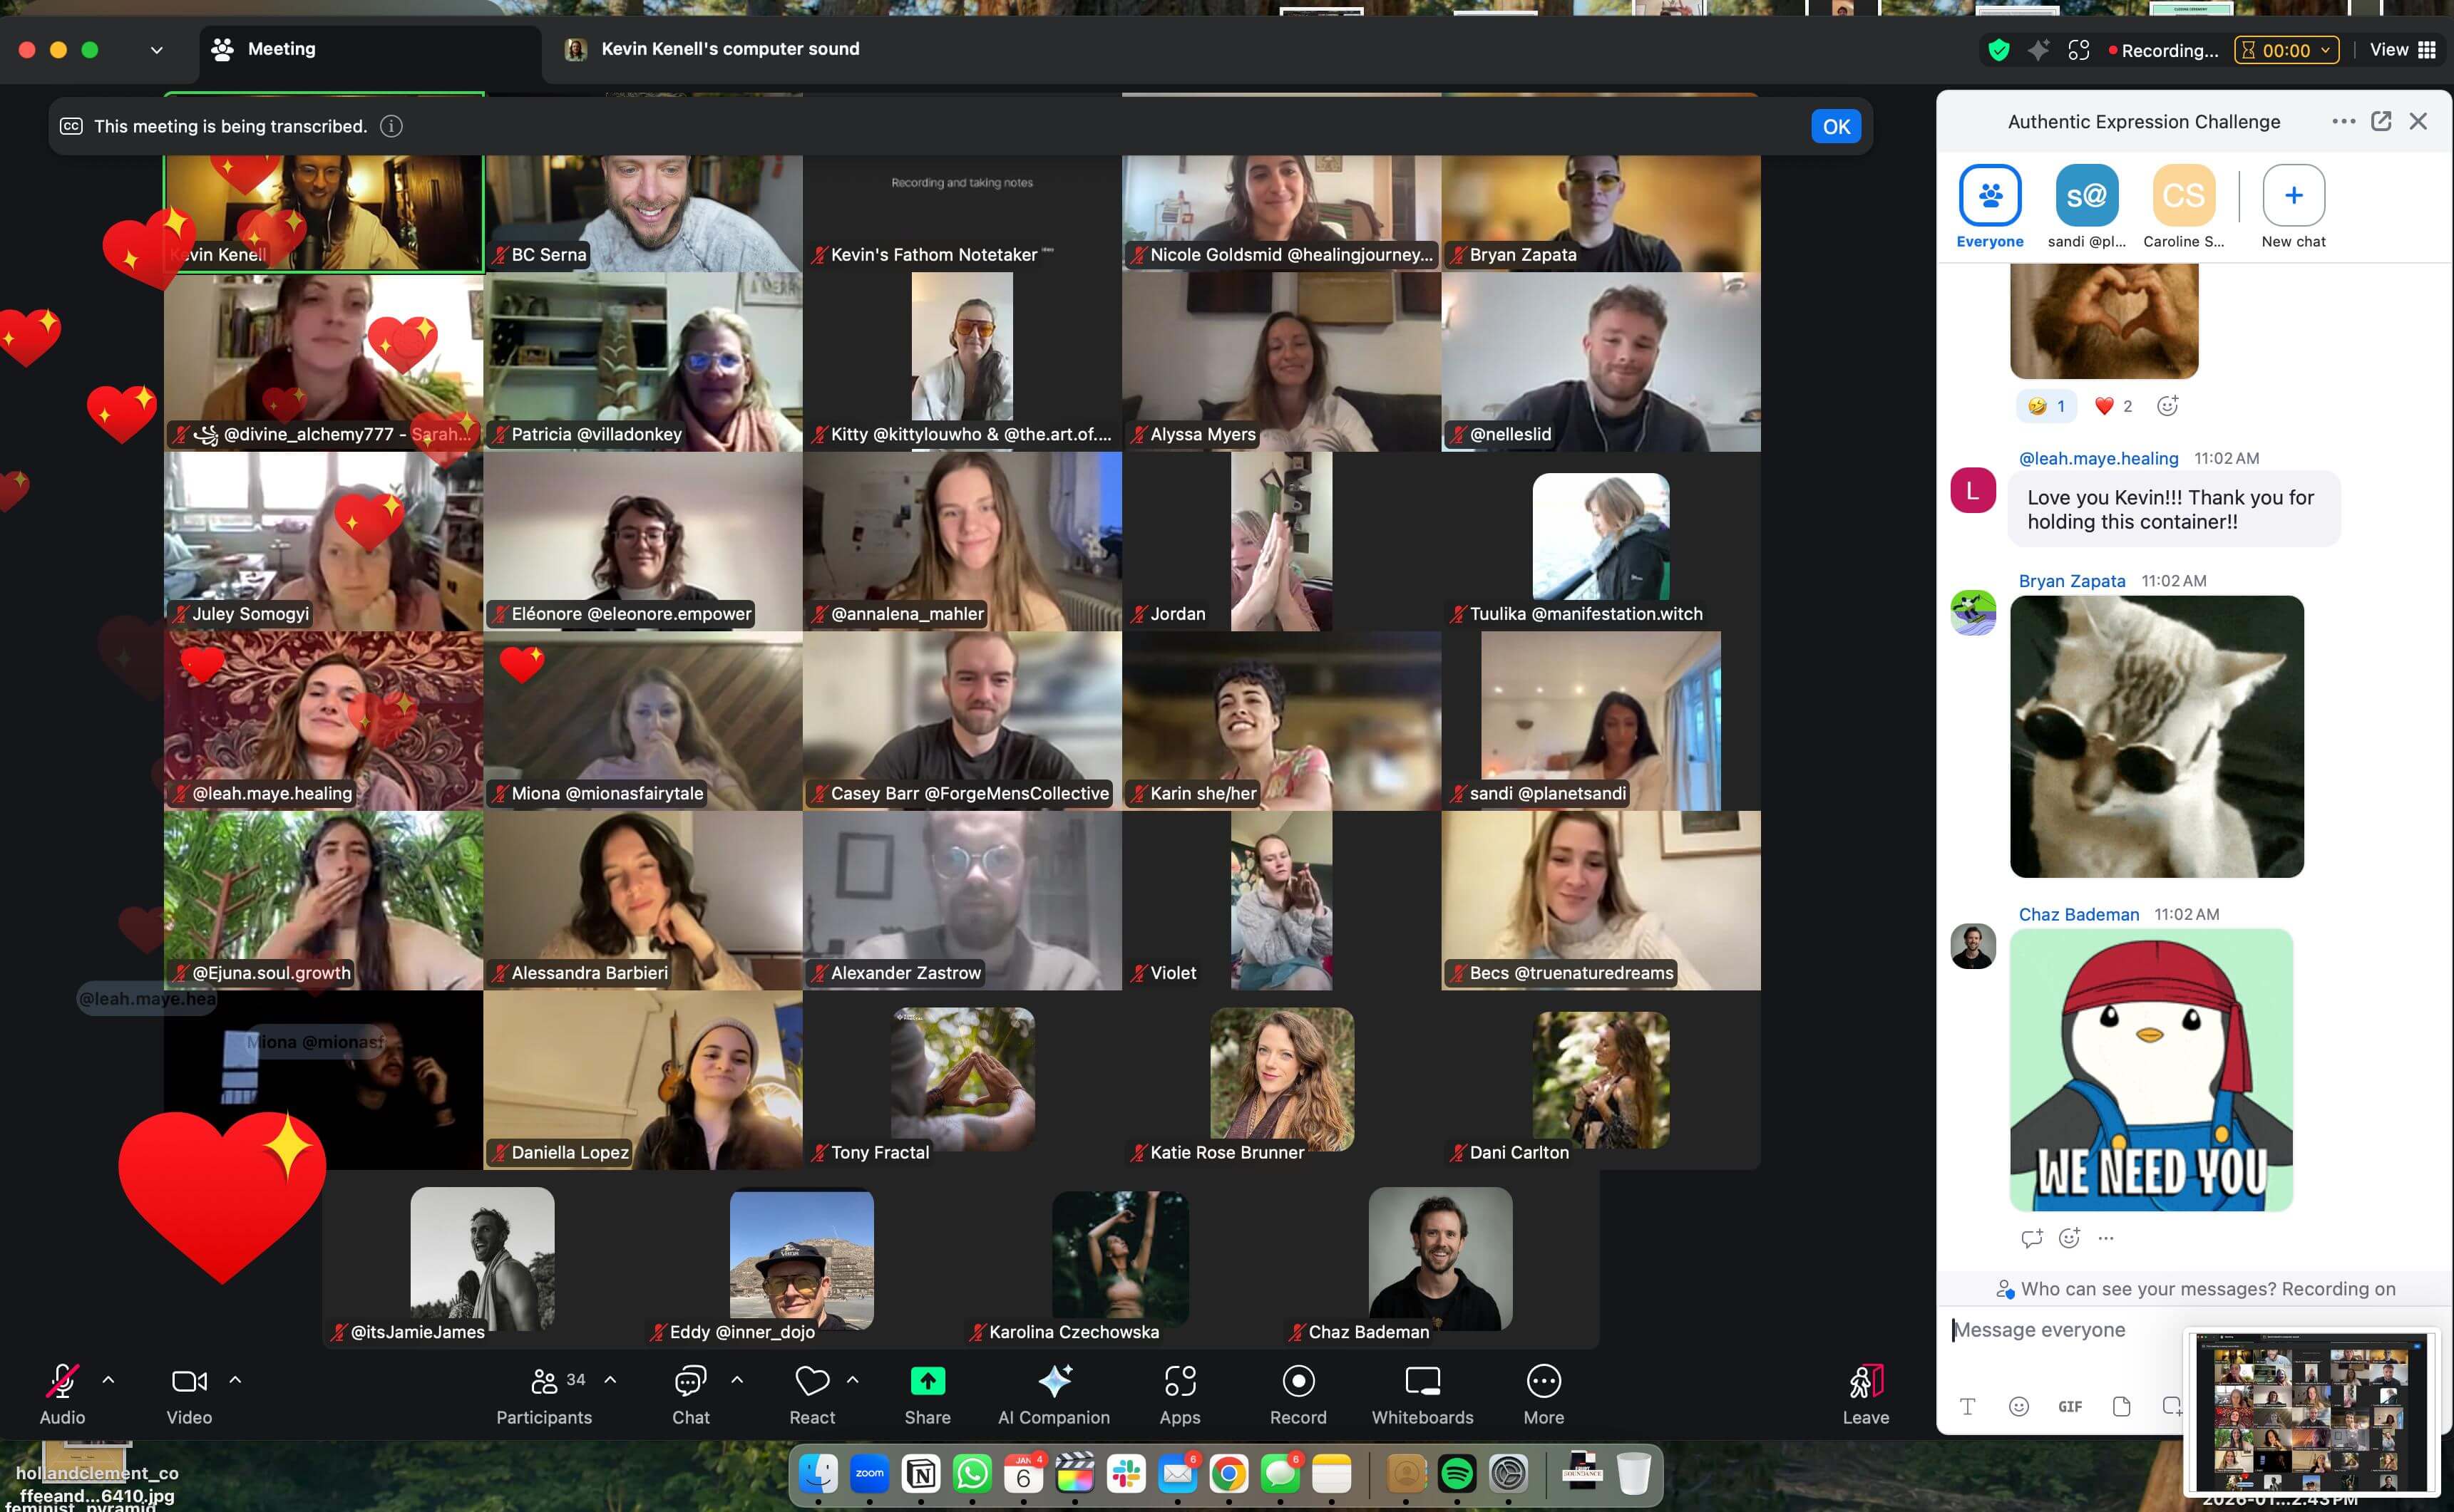Unmute the microphone Audio button
The height and width of the screenshot is (1512, 2454).
pos(62,1381)
